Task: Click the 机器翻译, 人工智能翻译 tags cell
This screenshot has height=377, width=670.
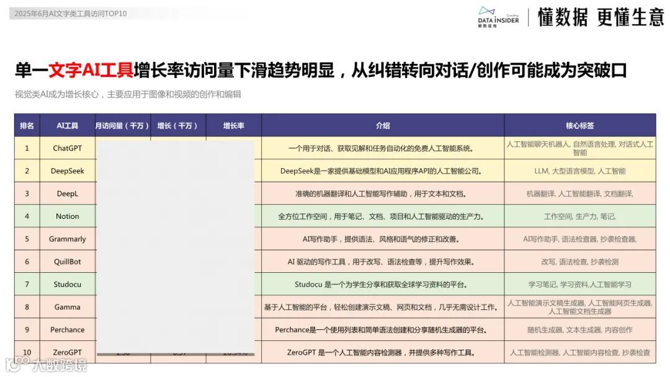Action: coord(580,193)
